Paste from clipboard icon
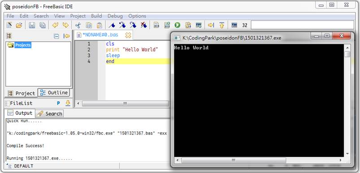 [100, 25]
